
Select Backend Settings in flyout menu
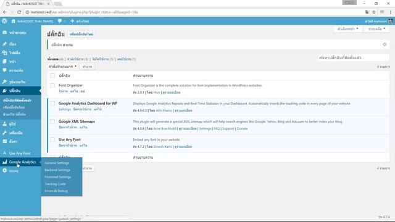tap(57, 170)
